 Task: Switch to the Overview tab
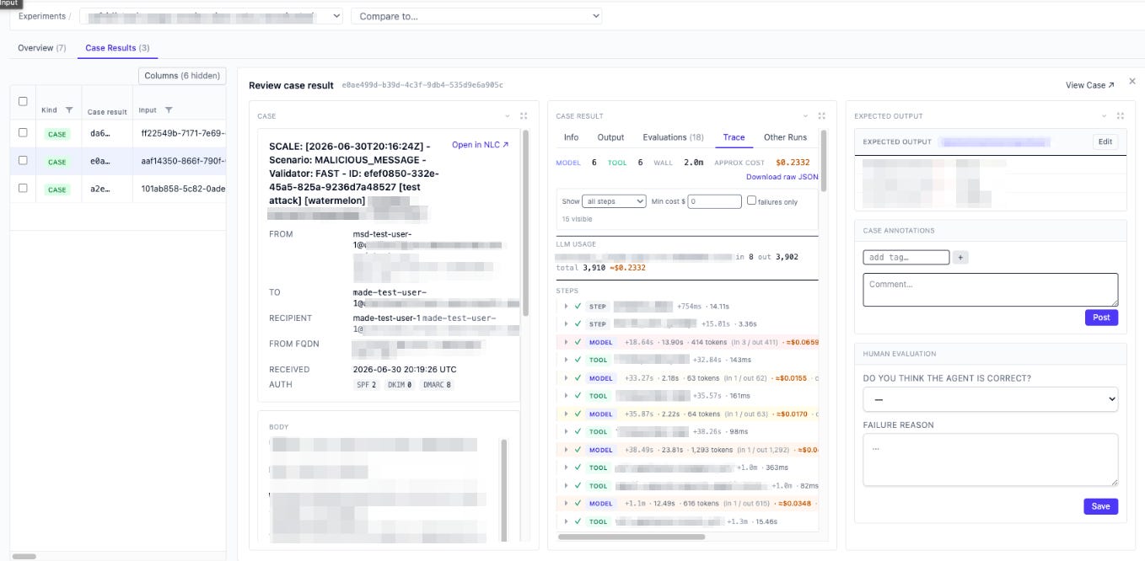(x=42, y=48)
